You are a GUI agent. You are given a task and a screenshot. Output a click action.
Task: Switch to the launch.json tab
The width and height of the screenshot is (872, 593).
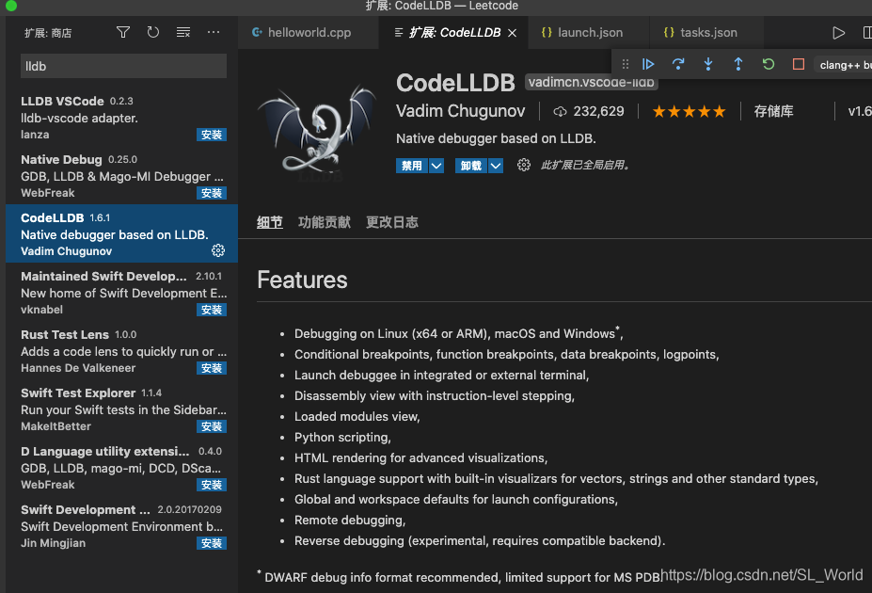click(588, 33)
